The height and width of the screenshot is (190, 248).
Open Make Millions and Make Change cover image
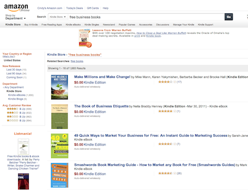(x=59, y=87)
